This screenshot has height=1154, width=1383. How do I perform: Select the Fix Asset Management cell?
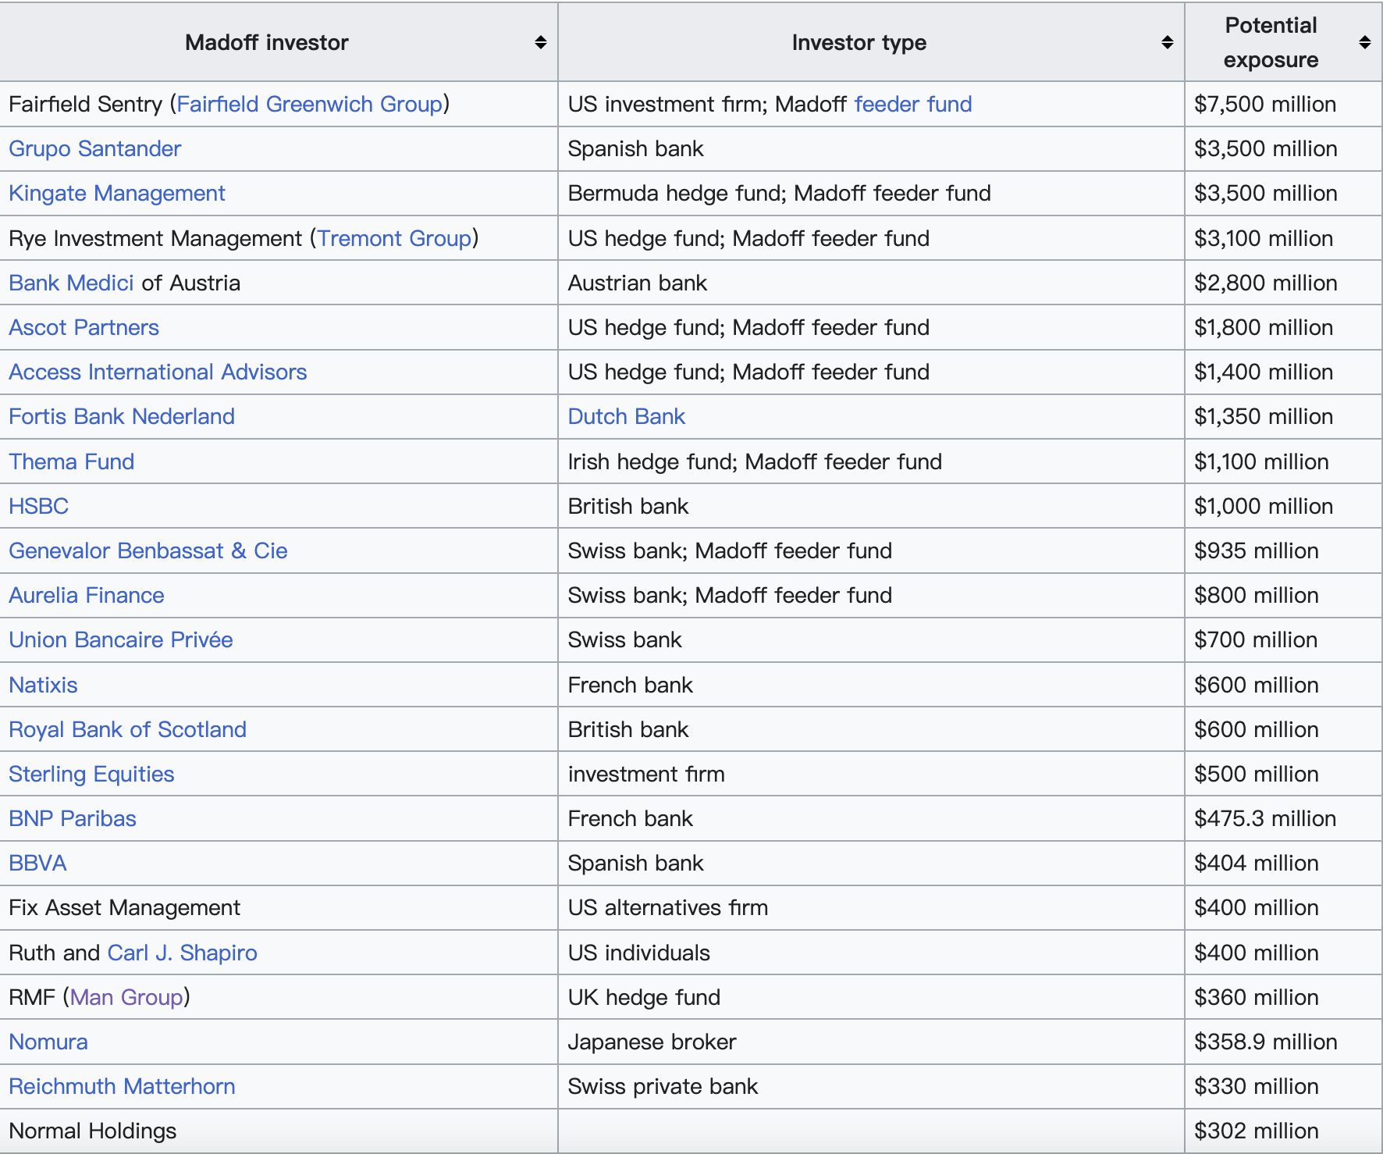[279, 907]
